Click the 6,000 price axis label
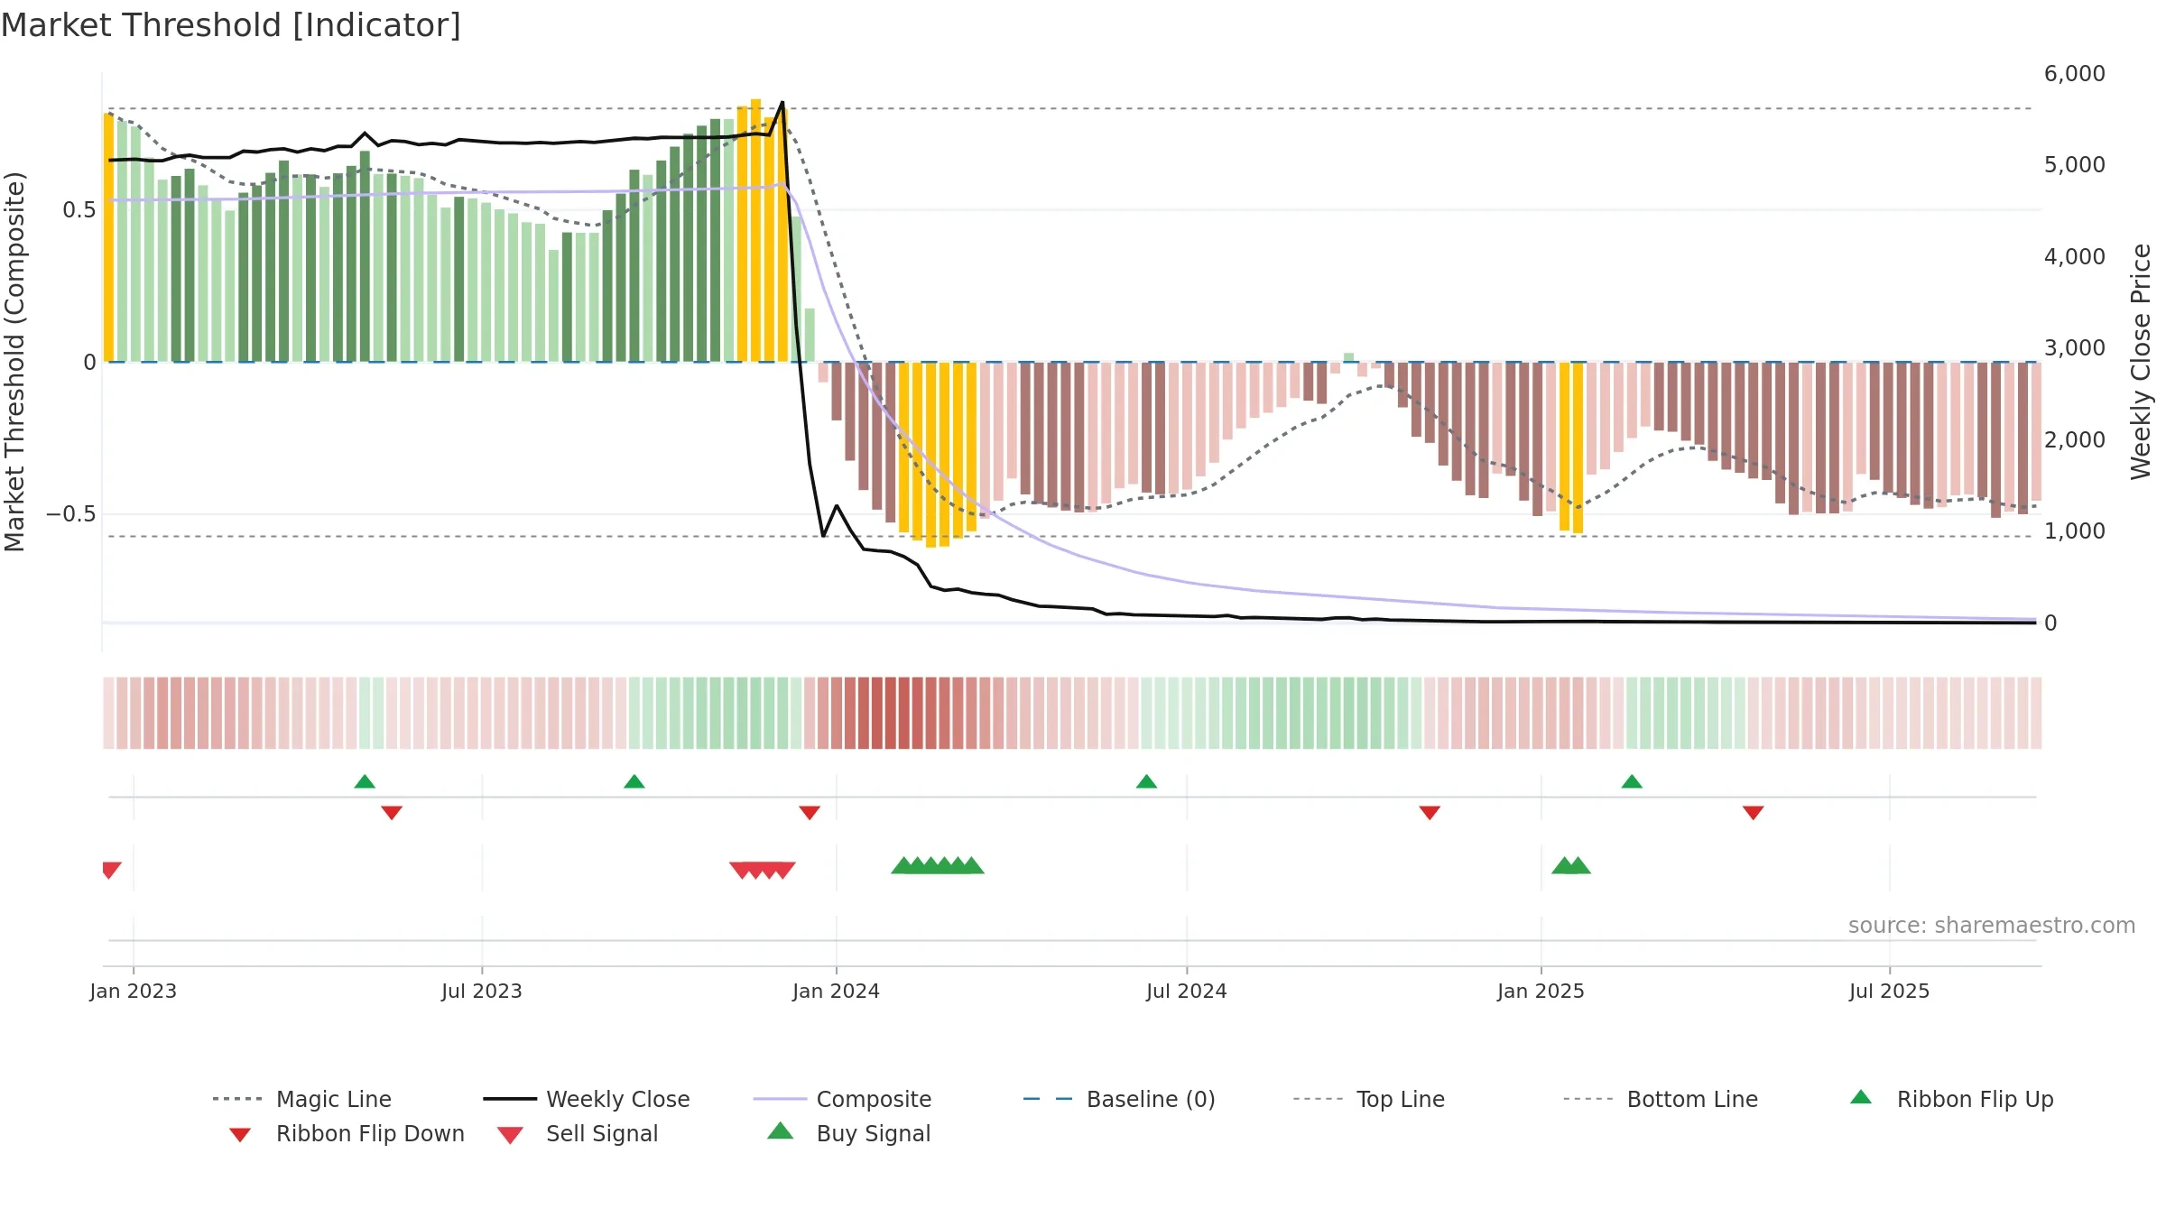Image resolution: width=2166 pixels, height=1218 pixels. pyautogui.click(x=2075, y=74)
